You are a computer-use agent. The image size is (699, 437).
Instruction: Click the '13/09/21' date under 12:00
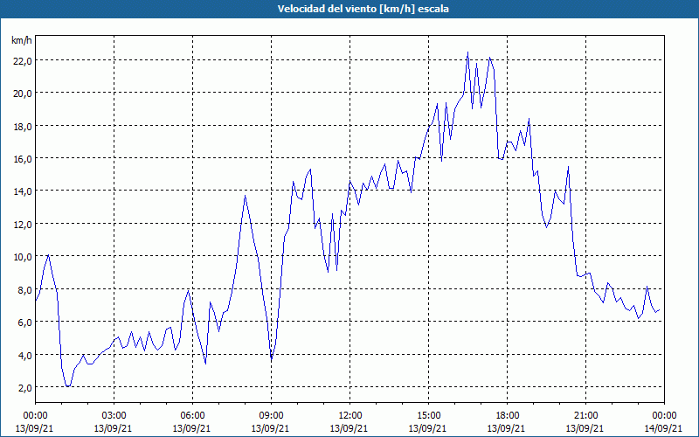350,428
